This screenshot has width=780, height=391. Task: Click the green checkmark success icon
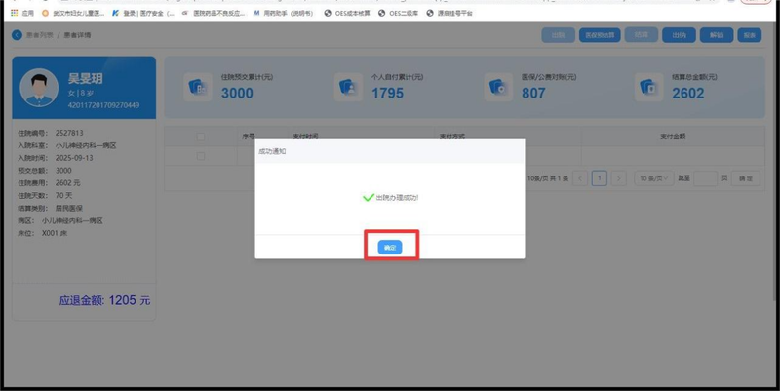[x=369, y=198]
